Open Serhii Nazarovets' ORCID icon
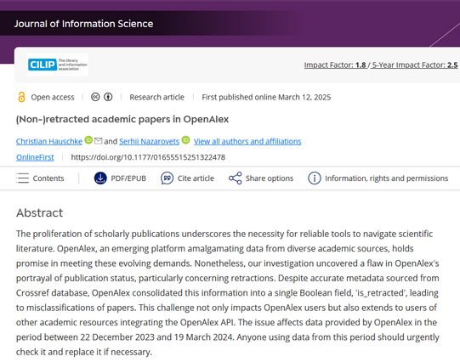Viewport: 460px width, 362px height. click(185, 140)
